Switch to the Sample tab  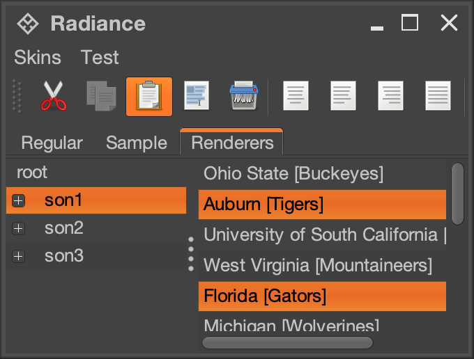(x=137, y=143)
